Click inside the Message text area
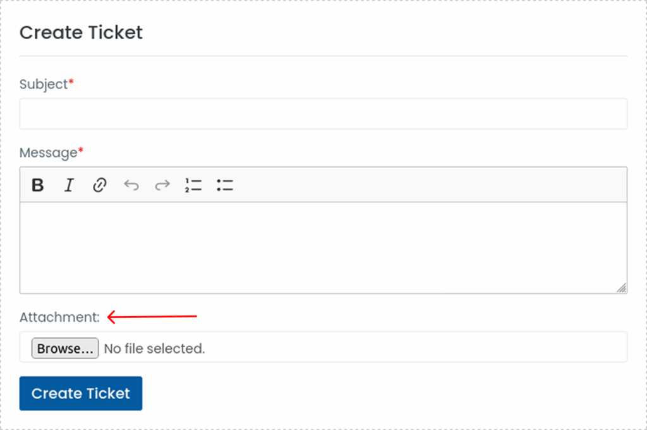The height and width of the screenshot is (430, 647). tap(323, 247)
